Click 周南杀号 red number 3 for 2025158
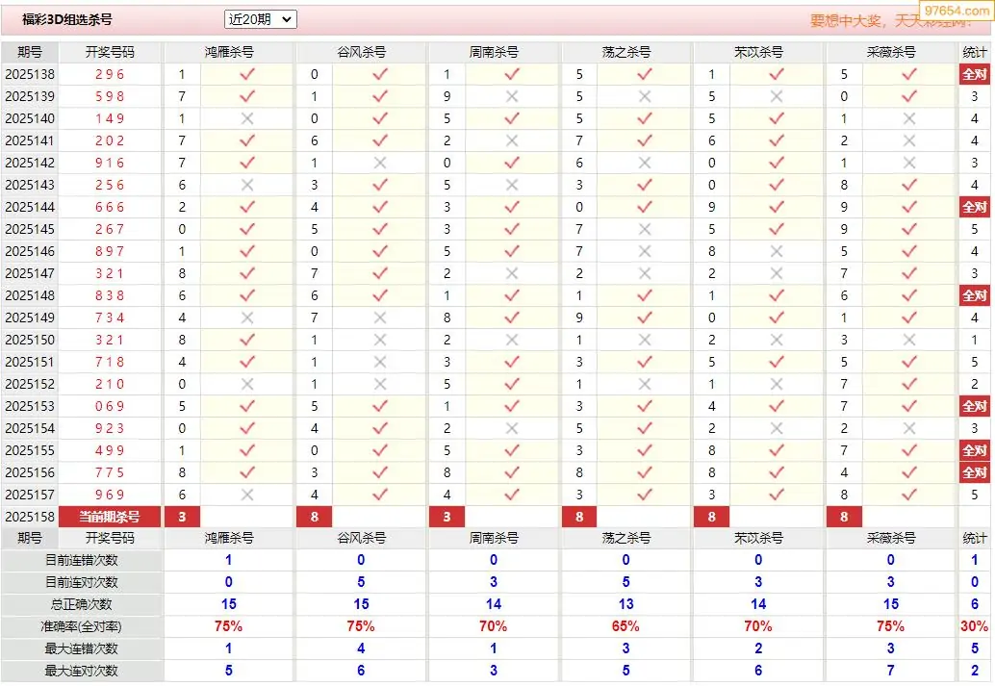Screen dimensions: 995x686 (x=446, y=517)
